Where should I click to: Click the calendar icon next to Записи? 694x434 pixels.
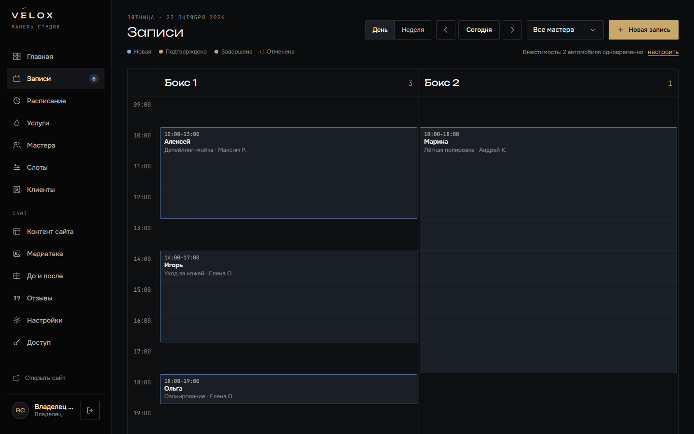pos(17,79)
